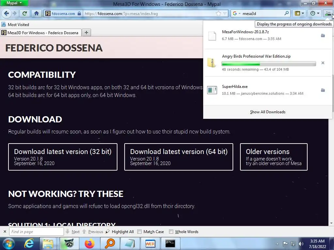Select the Mesa3D For Windows tab
334x250 pixels.
(x=40, y=33)
